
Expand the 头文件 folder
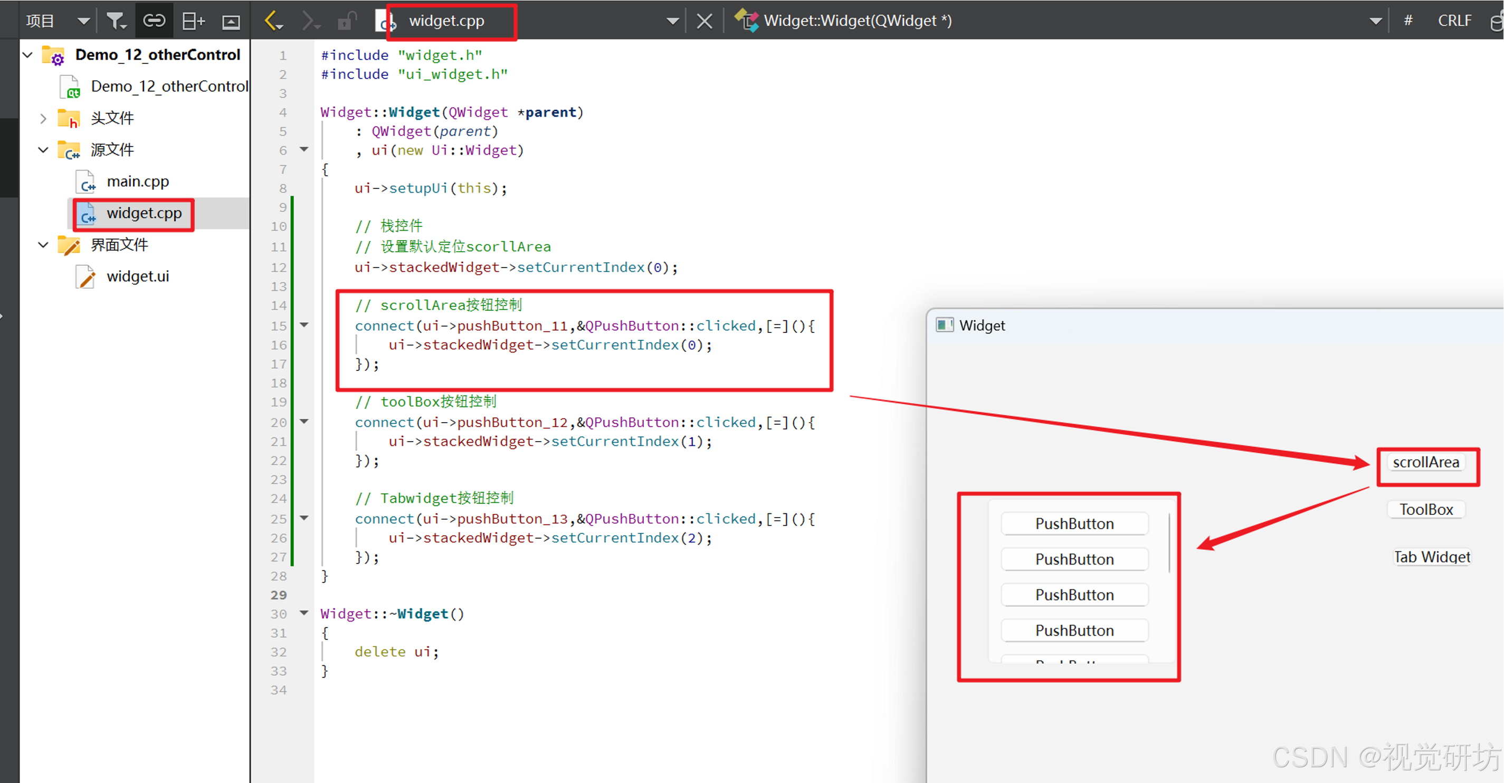(43, 119)
